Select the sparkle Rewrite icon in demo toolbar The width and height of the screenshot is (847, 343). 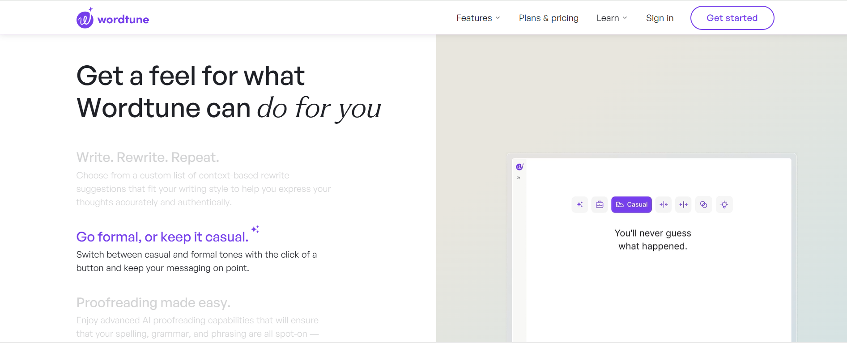[579, 204]
